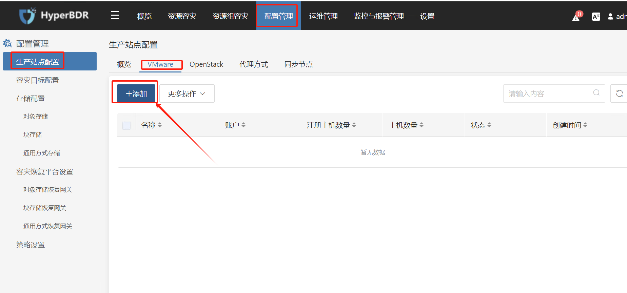Switch to the 代理方式 tab
This screenshot has width=627, height=293.
[x=254, y=64]
